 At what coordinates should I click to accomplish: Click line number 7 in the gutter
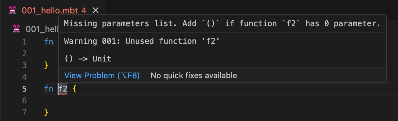coord(24,112)
